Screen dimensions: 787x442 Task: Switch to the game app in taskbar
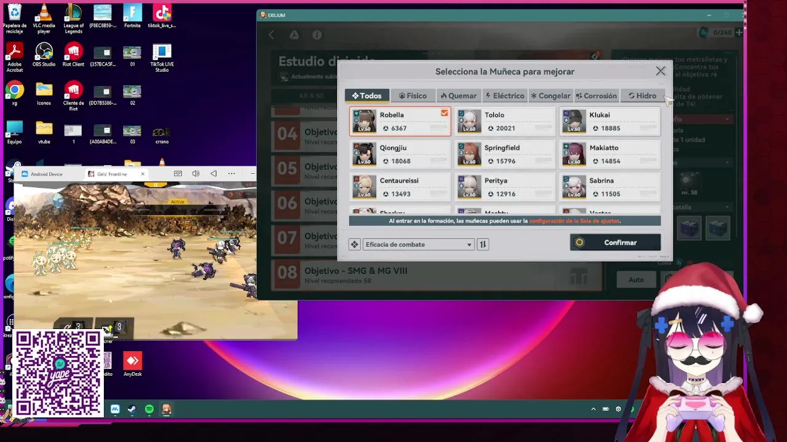(x=167, y=409)
